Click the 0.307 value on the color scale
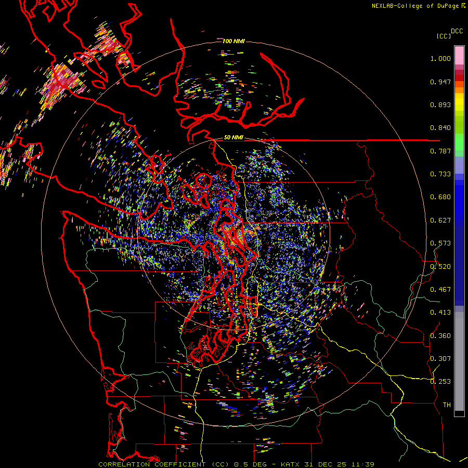Screen dimensions: 468x468 (440, 359)
